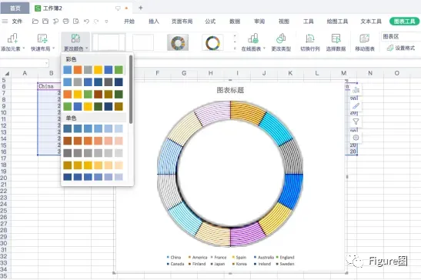Open the File (文件) menu
The width and height of the screenshot is (421, 280).
click(17, 22)
